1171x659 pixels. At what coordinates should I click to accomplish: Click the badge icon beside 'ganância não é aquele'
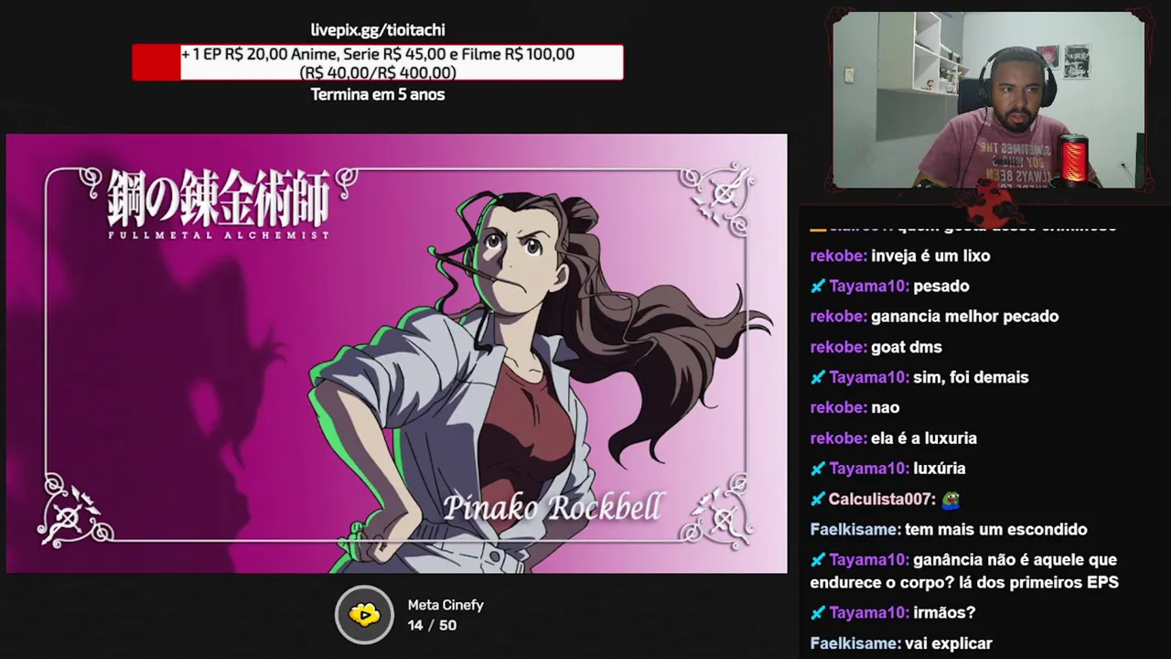pos(818,560)
